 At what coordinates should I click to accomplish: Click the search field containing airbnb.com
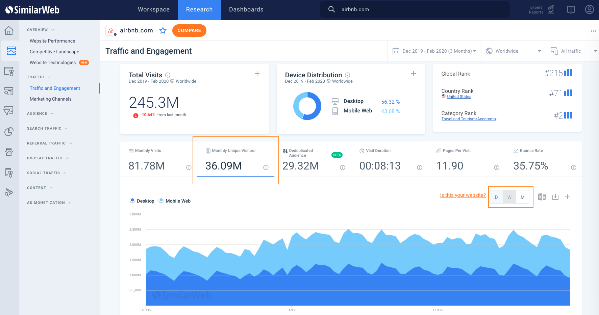(415, 9)
